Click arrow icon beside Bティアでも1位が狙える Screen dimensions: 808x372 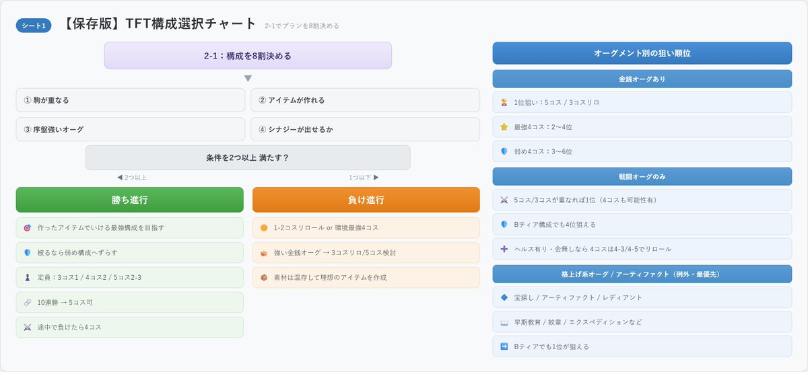(504, 346)
